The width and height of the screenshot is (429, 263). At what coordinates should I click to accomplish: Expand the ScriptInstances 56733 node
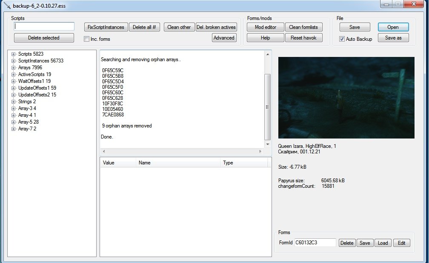click(x=14, y=61)
